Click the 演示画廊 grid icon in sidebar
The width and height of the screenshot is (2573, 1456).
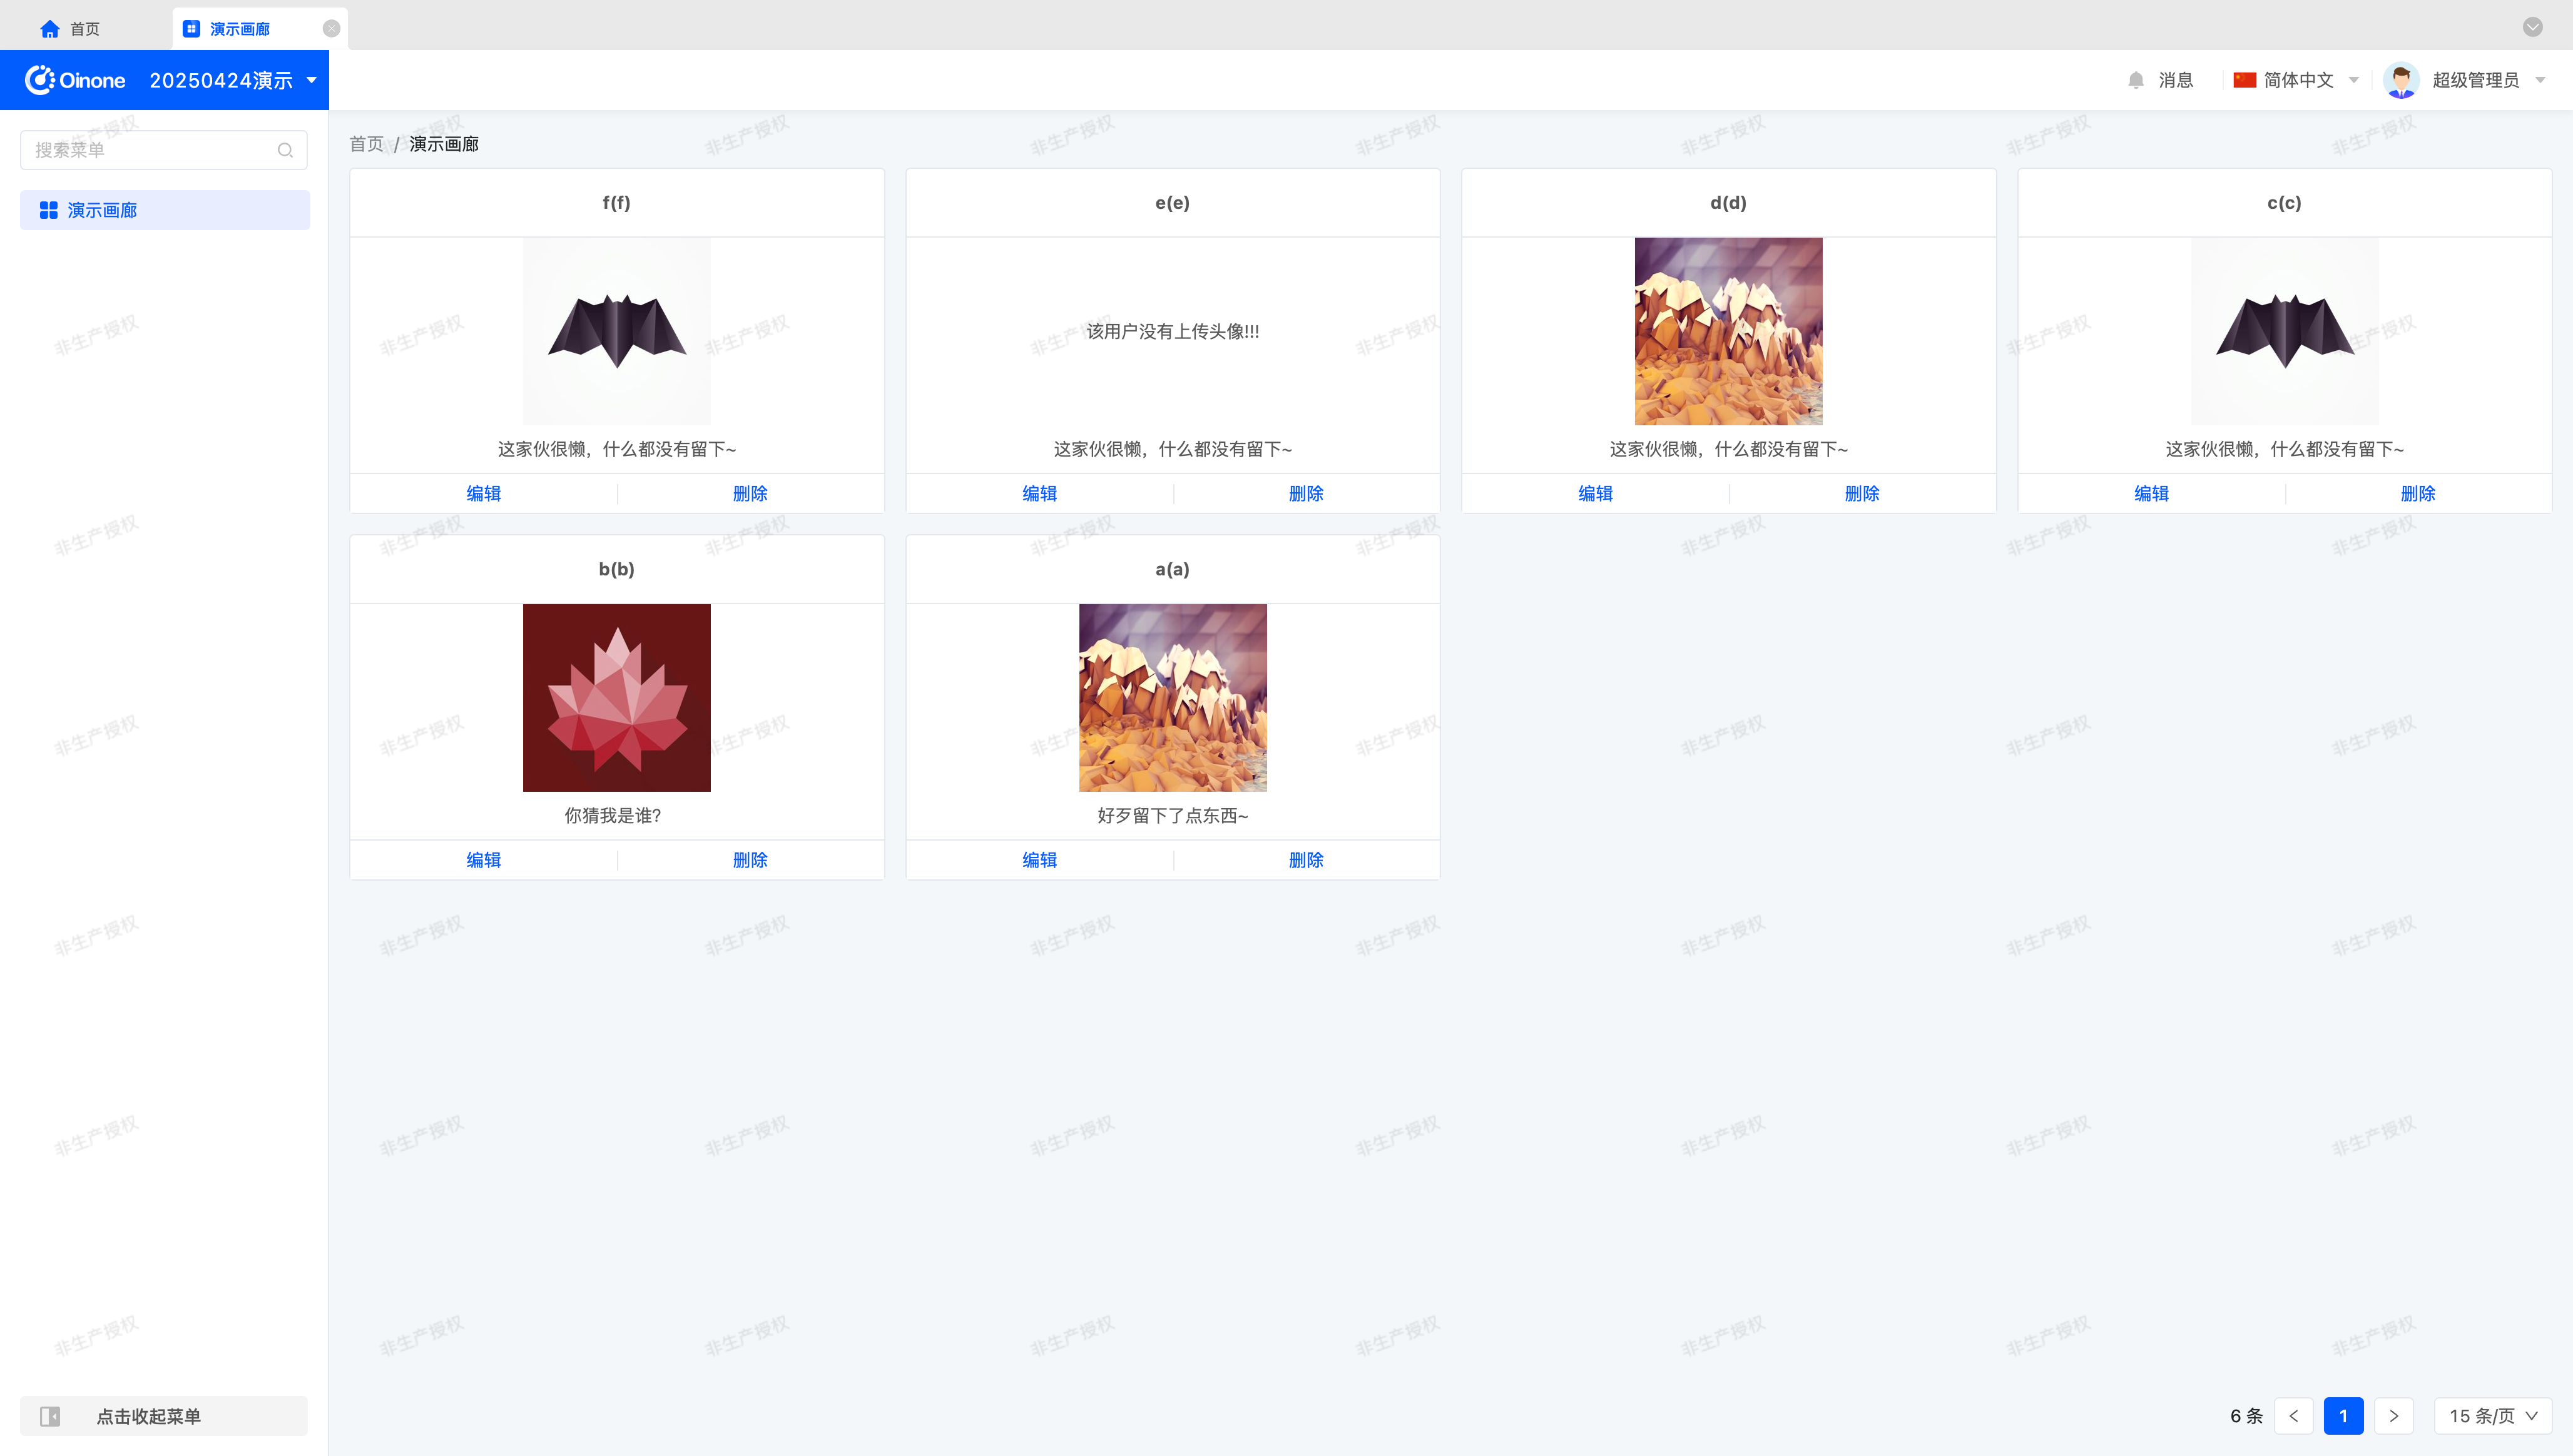pos(48,210)
